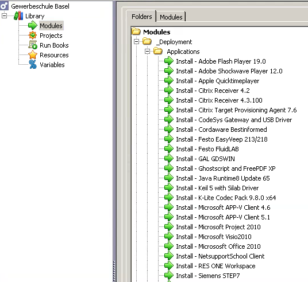Click arrow icon beside RES ONE Workspace

(x=169, y=266)
